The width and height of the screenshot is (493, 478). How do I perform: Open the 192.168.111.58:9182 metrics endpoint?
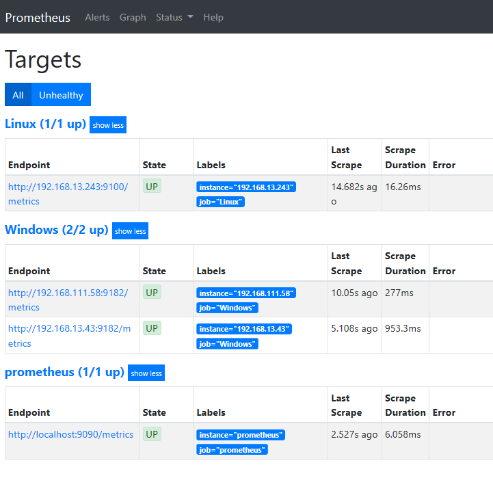tap(68, 300)
